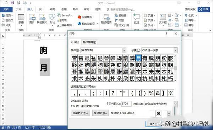Screen dimensions: 213x130
Task: Click the 字符代码 character code field
Action: point(126,104)
